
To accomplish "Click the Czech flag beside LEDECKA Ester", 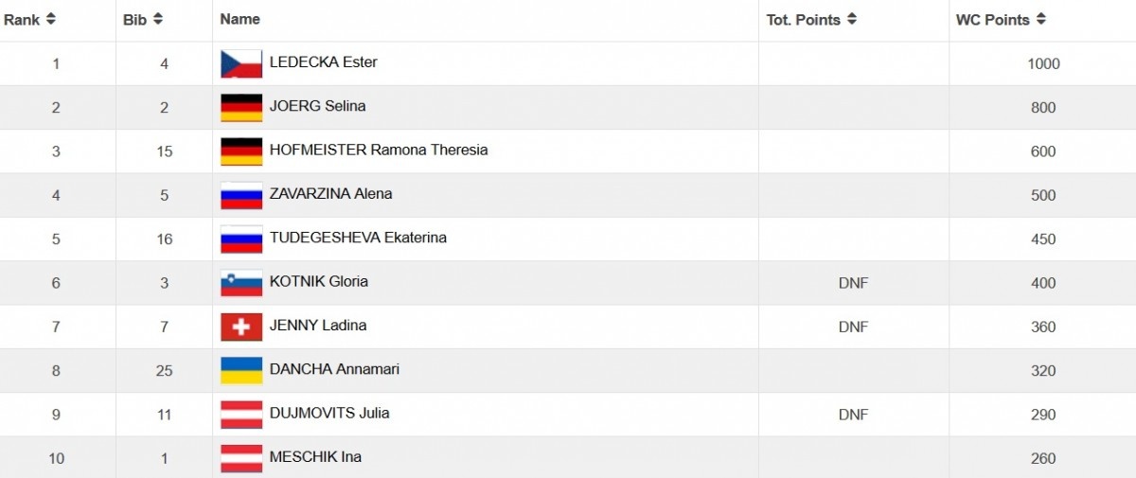I will point(241,63).
